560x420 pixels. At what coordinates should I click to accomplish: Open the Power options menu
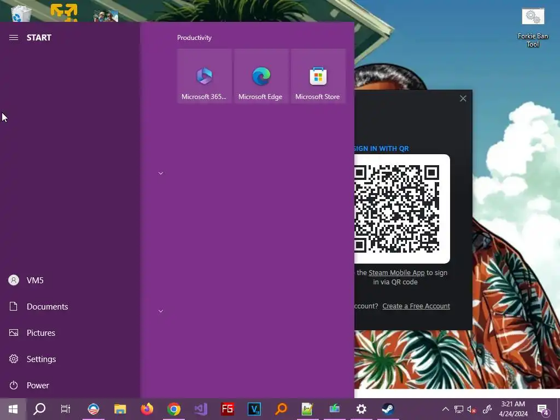pos(69,386)
